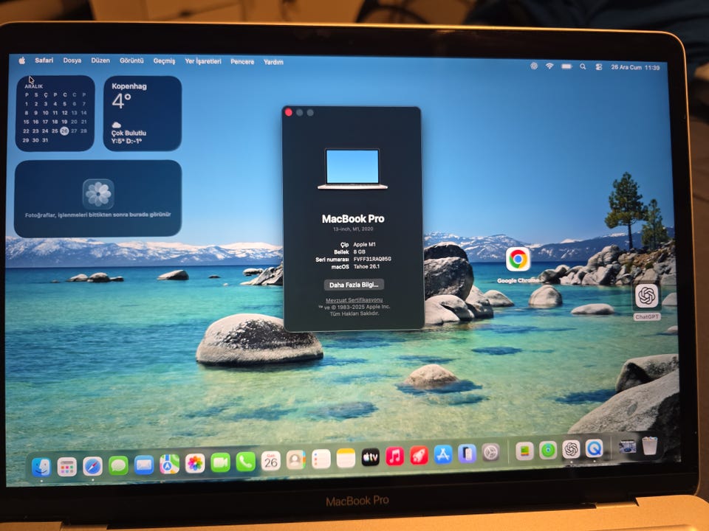This screenshot has width=709, height=531.
Task: Start FaceTime from the Dock
Action: [220, 462]
